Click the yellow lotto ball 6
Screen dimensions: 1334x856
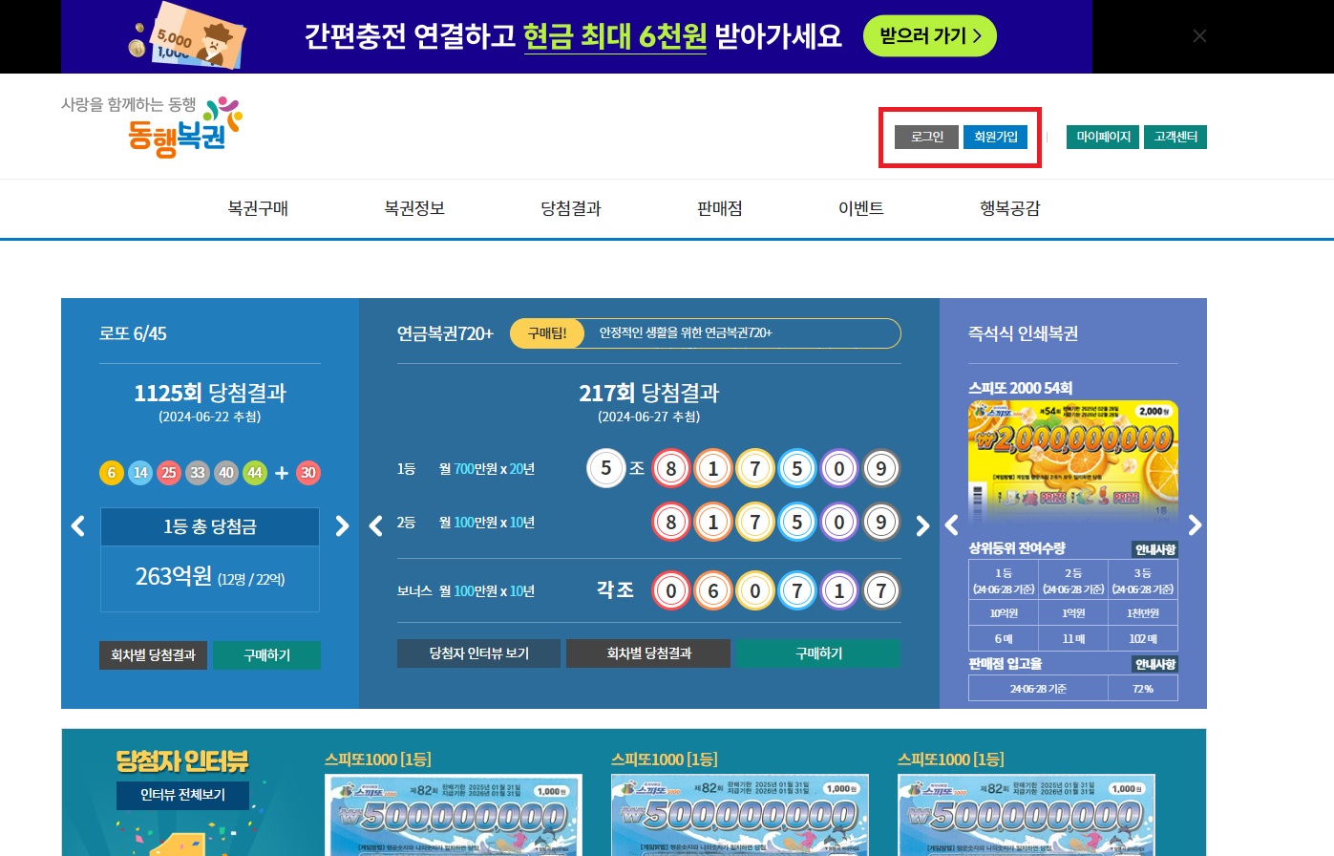pyautogui.click(x=112, y=473)
